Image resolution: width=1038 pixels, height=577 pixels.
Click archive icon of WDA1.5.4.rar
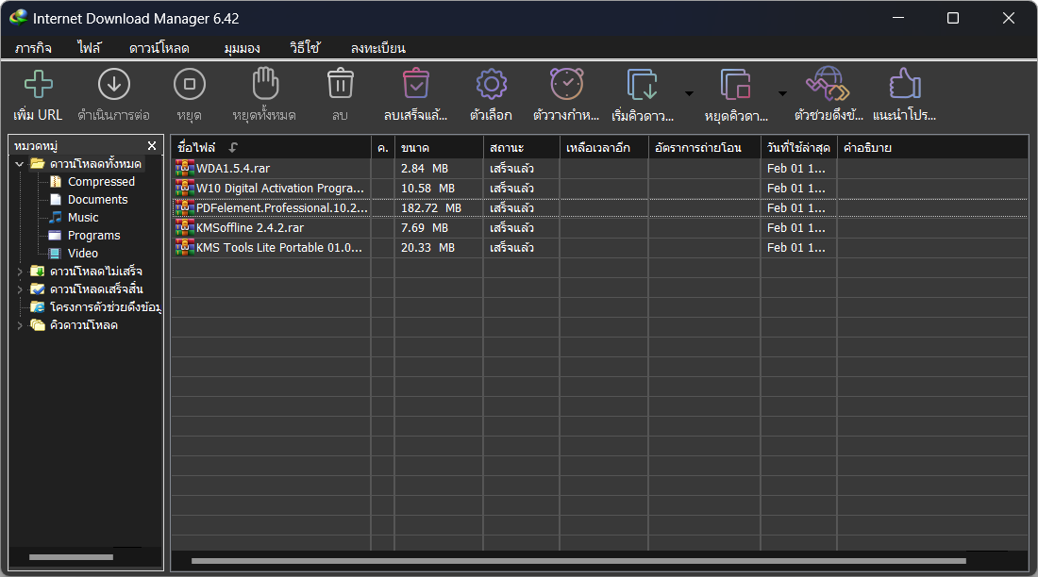(185, 168)
